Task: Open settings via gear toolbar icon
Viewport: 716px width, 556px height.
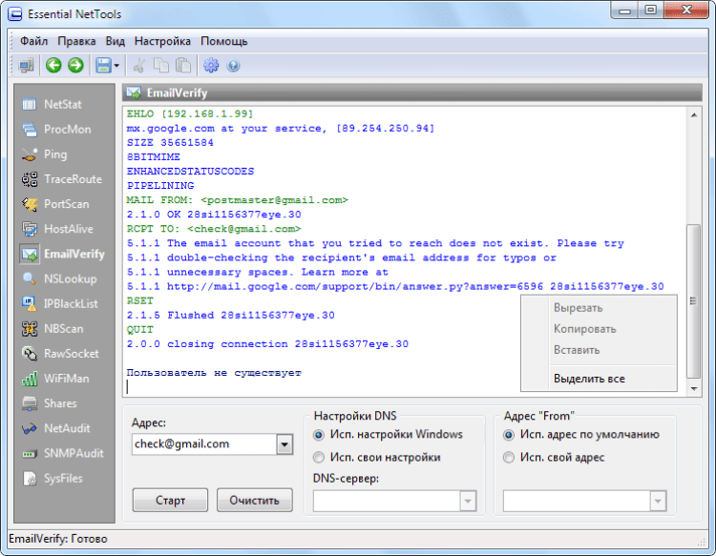Action: (211, 66)
